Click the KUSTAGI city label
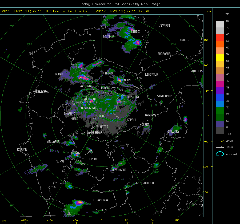Viewport: 240px width, 224px height. pyautogui.click(x=134, y=97)
